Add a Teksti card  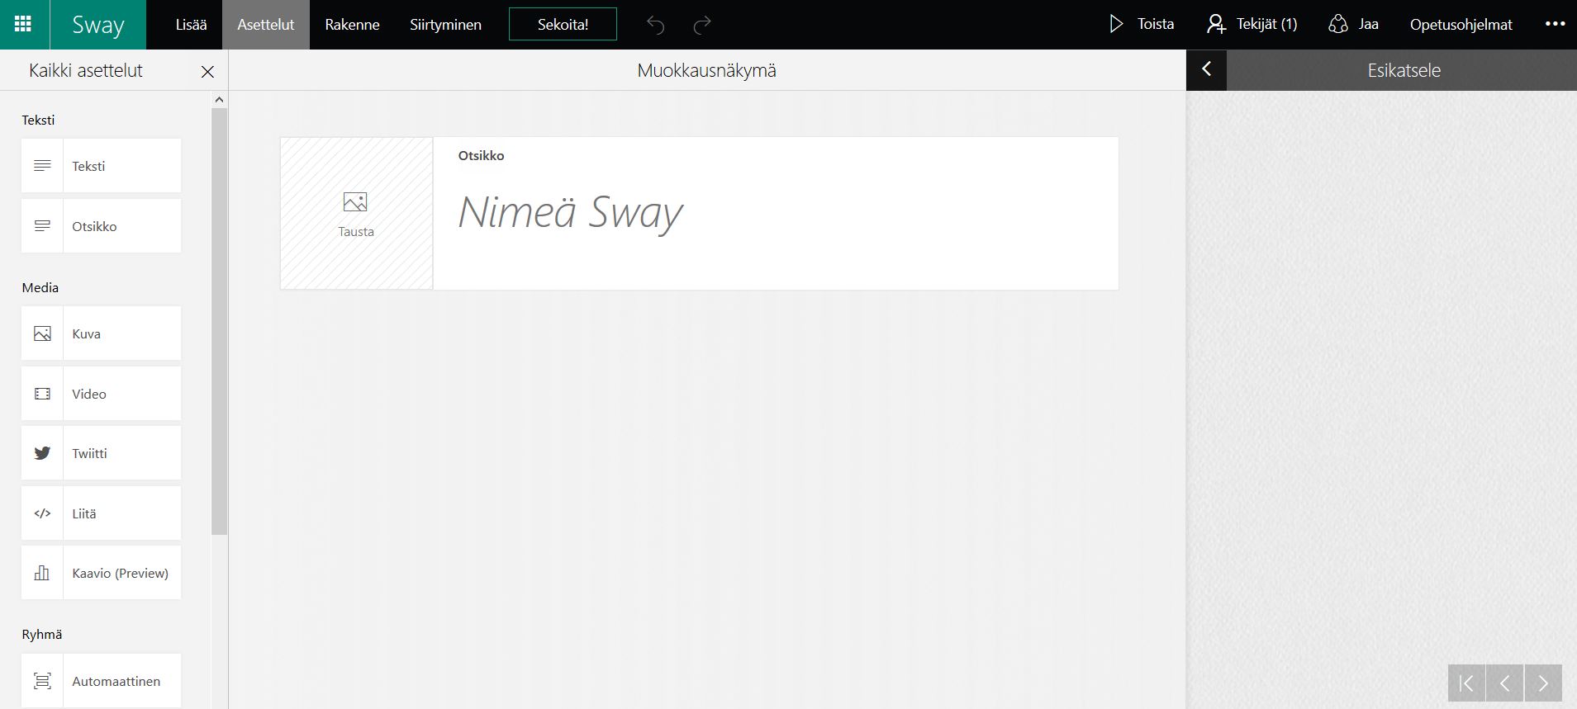point(101,166)
